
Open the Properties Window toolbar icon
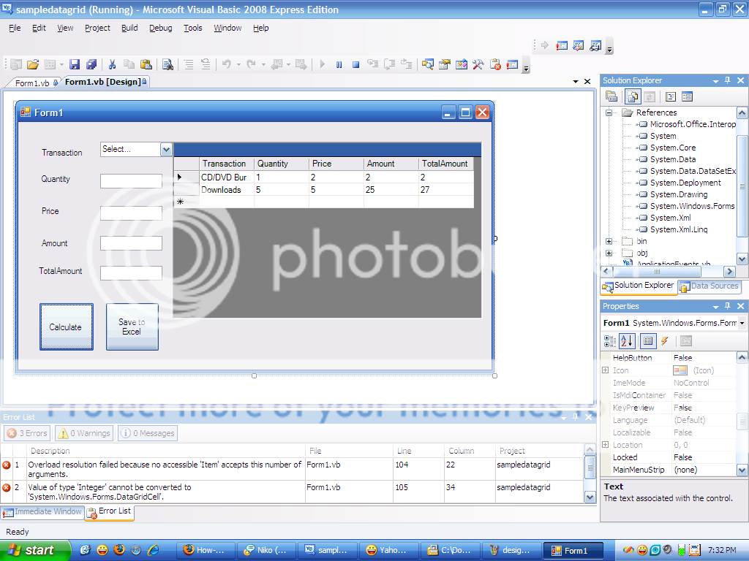445,64
